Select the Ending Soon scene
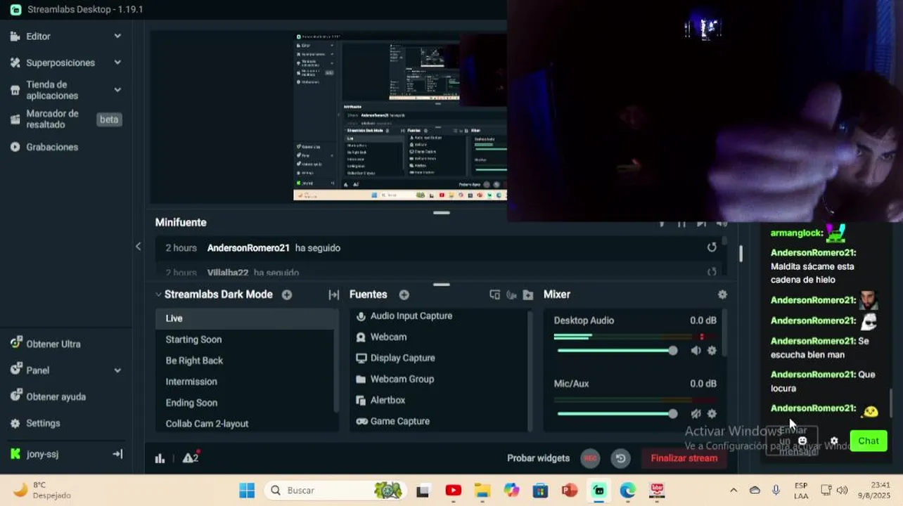903x506 pixels. coord(246,403)
